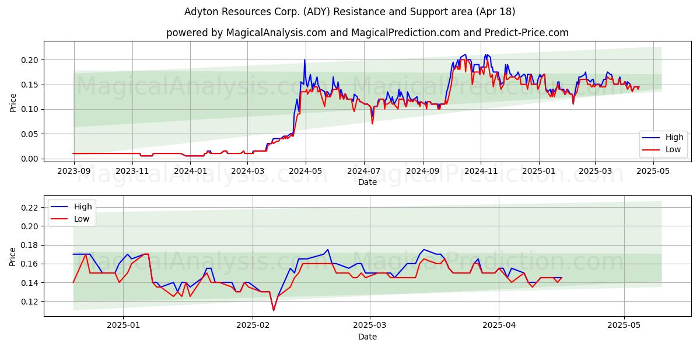The image size is (700, 350).
Task: Click the 2024-01 tick label on top chart
Action: (191, 171)
